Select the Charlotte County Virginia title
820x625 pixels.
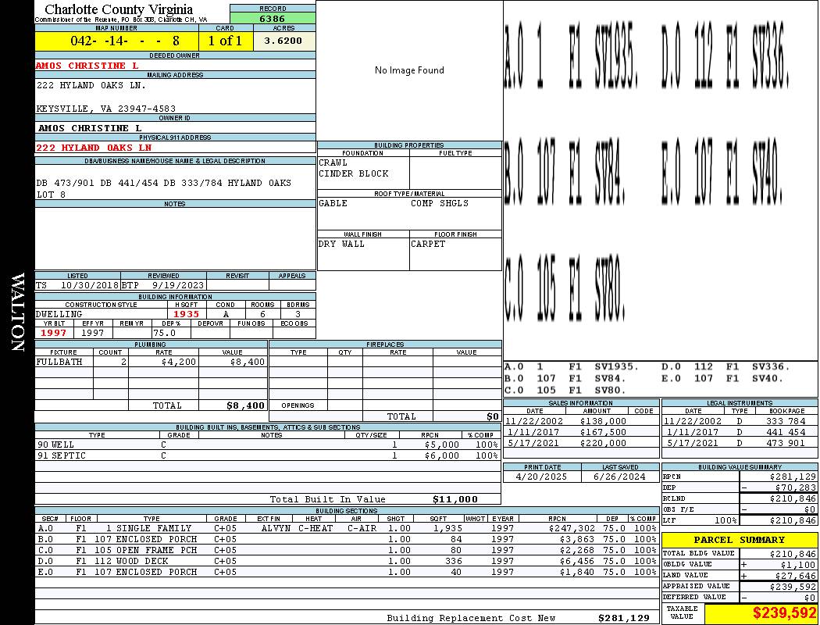[x=119, y=9]
